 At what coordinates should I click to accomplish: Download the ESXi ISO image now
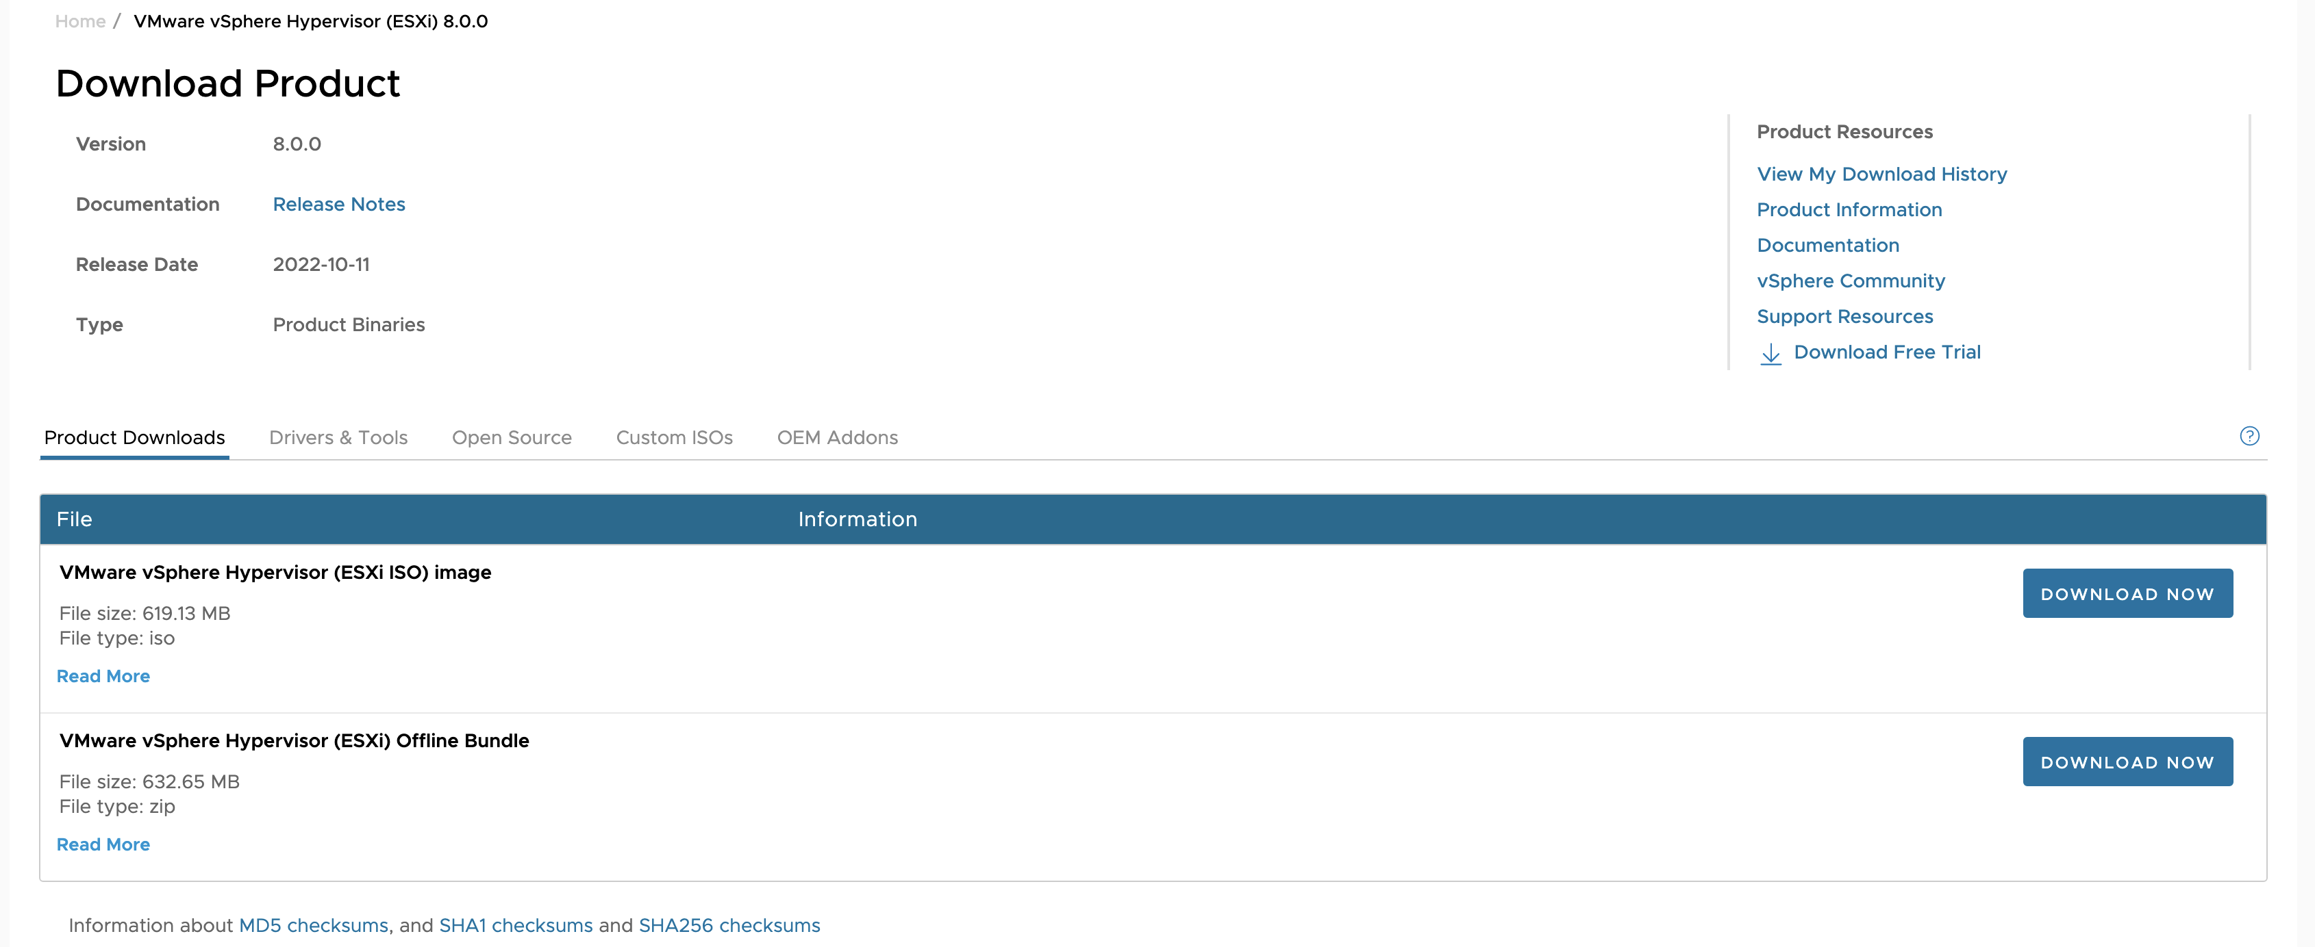(2127, 593)
